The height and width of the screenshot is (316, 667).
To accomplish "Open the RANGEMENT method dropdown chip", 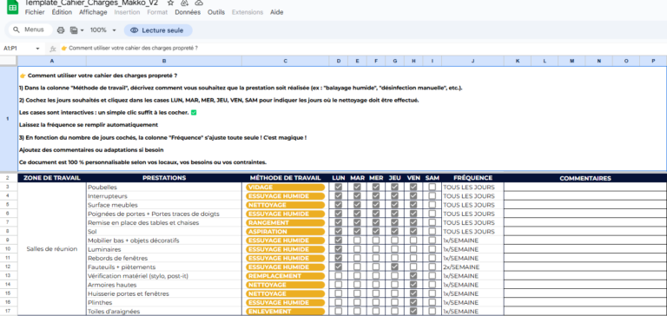I will [285, 222].
